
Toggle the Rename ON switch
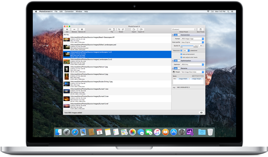tap(177, 68)
